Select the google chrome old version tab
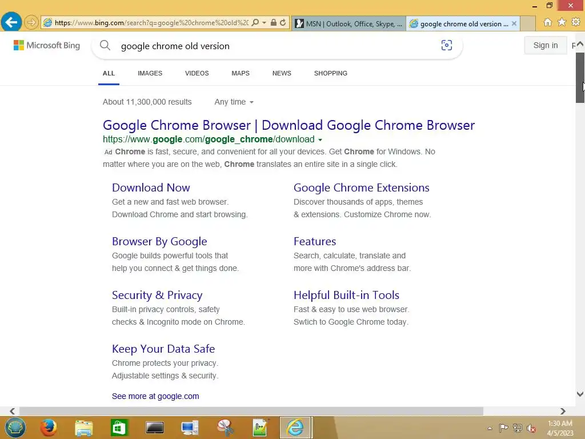 click(x=459, y=23)
